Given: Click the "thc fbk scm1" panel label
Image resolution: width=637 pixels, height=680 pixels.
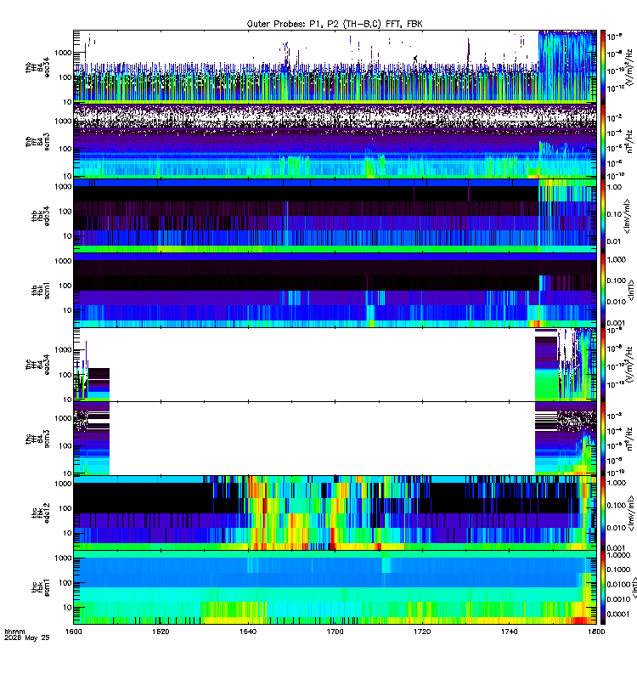Looking at the screenshot, I should click(41, 587).
